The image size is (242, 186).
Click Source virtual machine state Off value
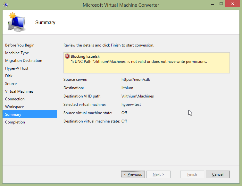(x=124, y=113)
